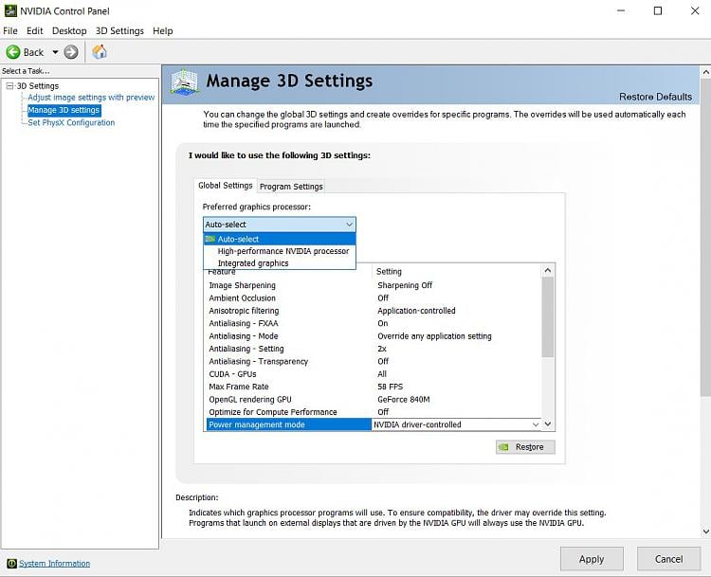Click Override any application setting value
Image resolution: width=711 pixels, height=577 pixels.
tap(434, 336)
